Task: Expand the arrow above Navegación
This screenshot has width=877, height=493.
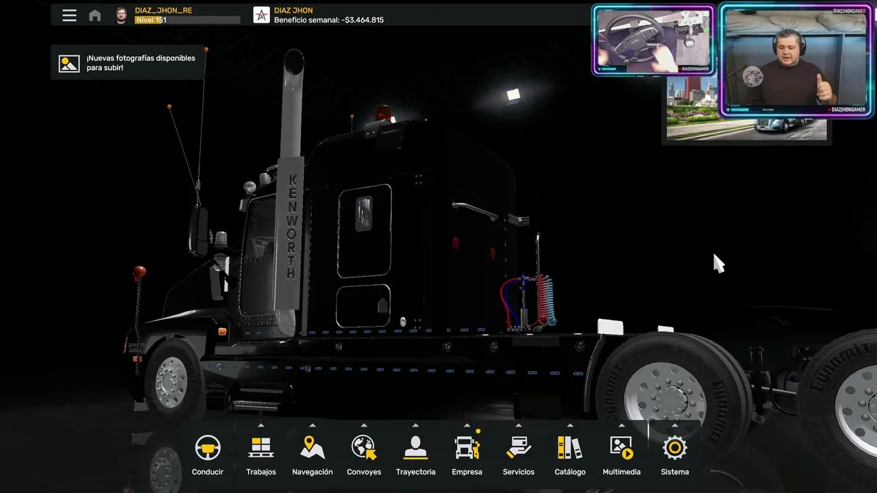Action: tap(312, 425)
